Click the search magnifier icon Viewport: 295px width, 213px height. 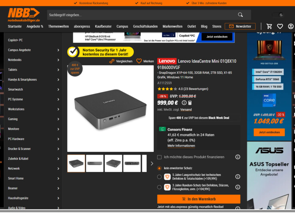pos(240,15)
